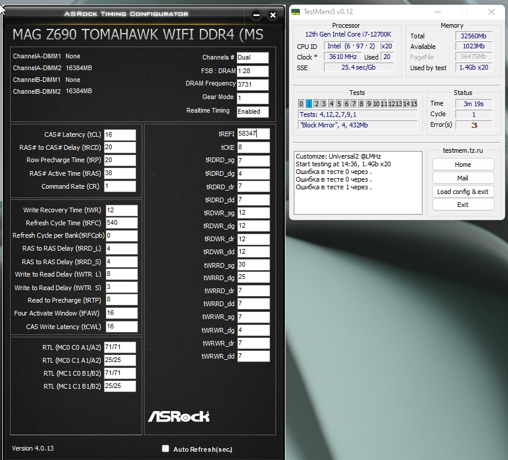Screen dimensions: 508x460
Task: Click the TestMem5 title bar app icon
Action: pyautogui.click(x=296, y=12)
